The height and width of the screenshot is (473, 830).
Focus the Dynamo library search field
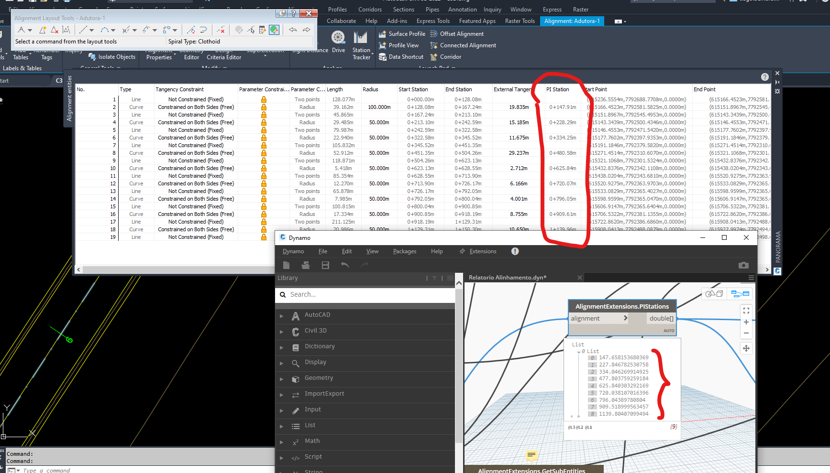(x=365, y=295)
